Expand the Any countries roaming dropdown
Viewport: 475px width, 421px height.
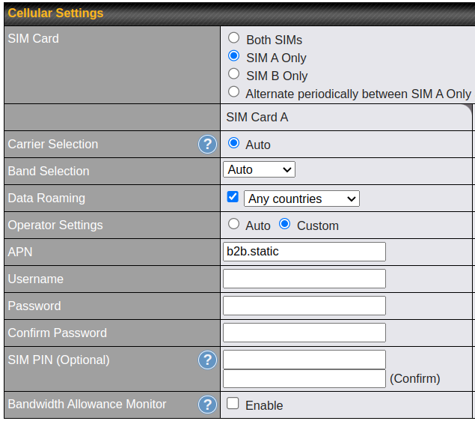click(301, 199)
